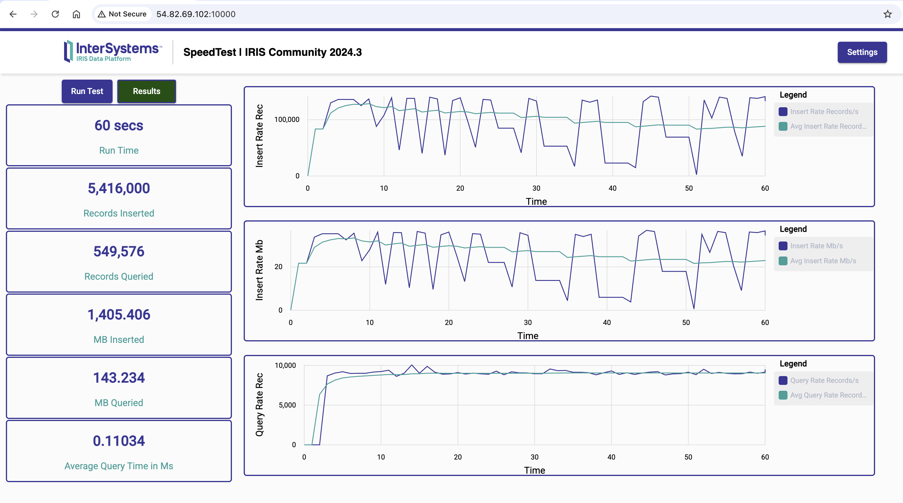Open the Settings panel
This screenshot has height=503, width=903.
862,52
